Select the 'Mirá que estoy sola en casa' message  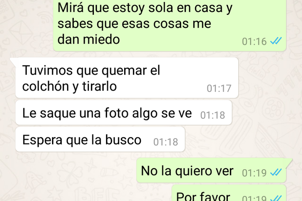169,26
